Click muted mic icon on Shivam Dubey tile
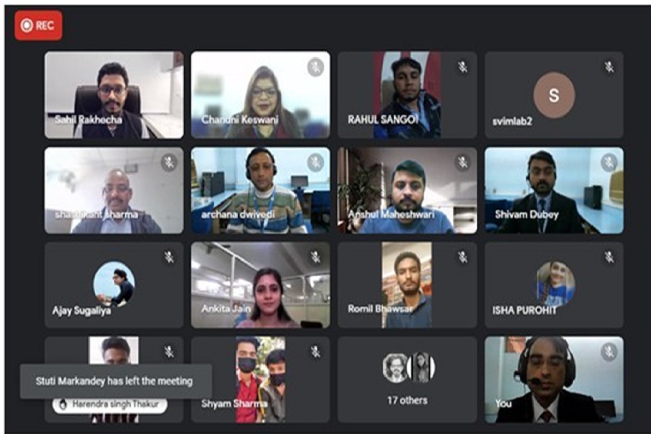 click(609, 162)
